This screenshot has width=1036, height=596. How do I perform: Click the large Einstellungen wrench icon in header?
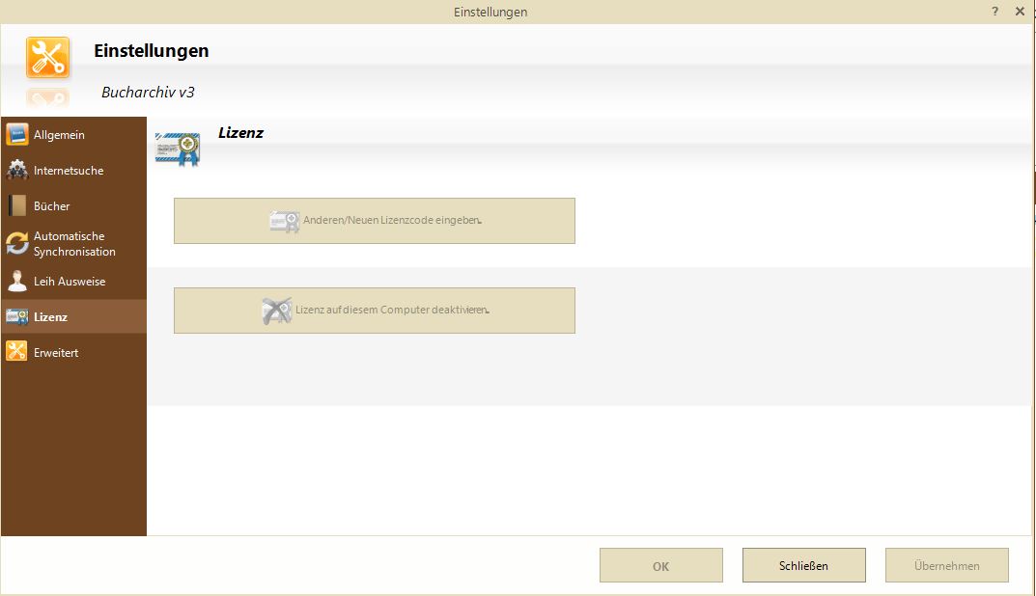tap(47, 58)
